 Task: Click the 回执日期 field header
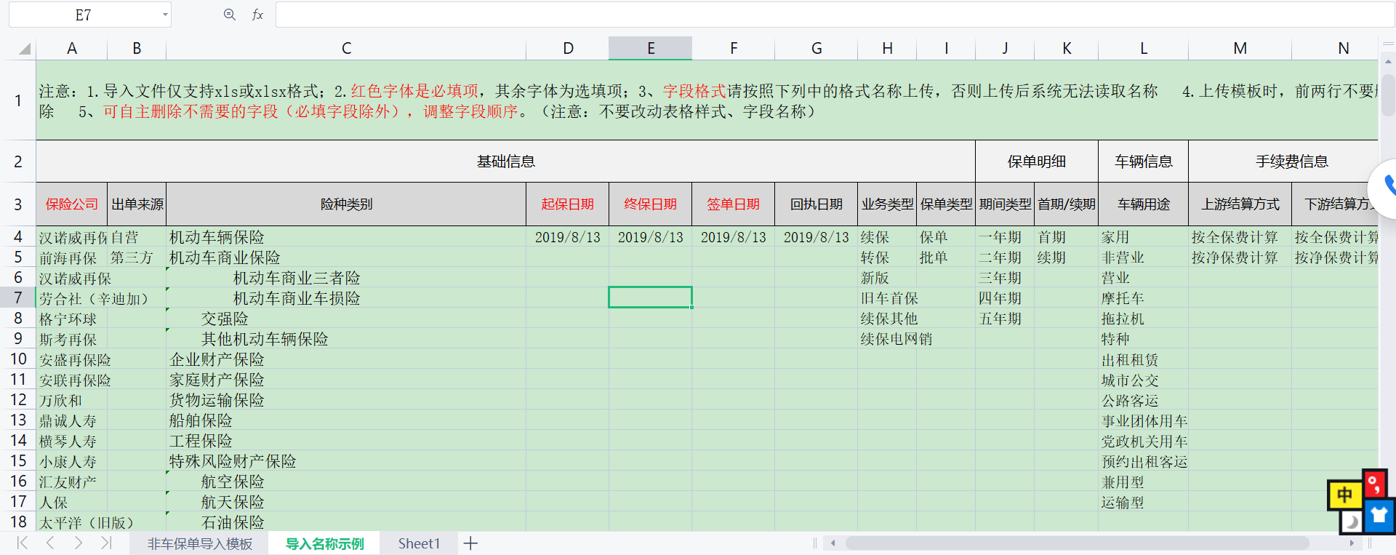(x=817, y=204)
